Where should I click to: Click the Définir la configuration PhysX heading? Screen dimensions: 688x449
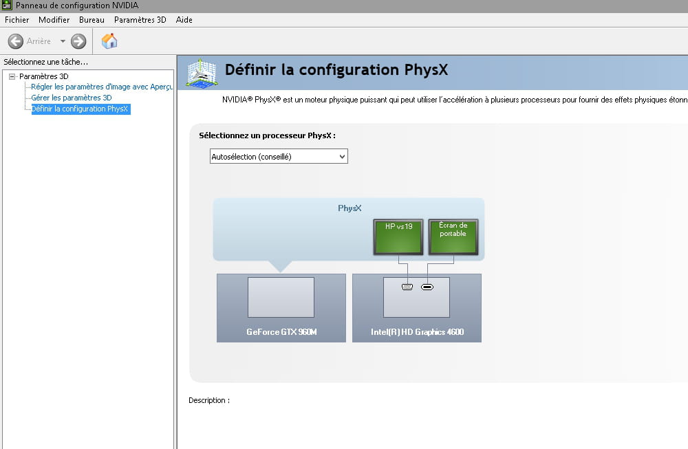tap(336, 70)
